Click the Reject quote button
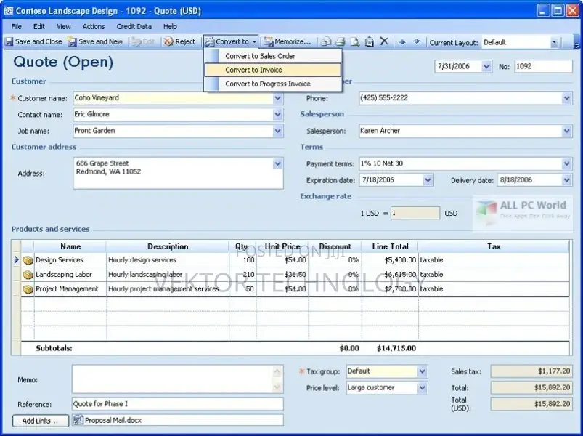 click(x=180, y=41)
